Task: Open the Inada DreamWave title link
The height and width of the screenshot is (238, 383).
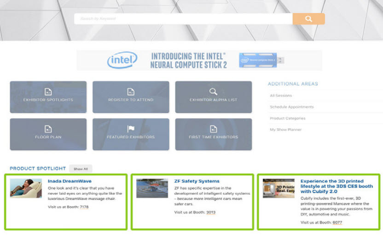Action: tap(70, 181)
